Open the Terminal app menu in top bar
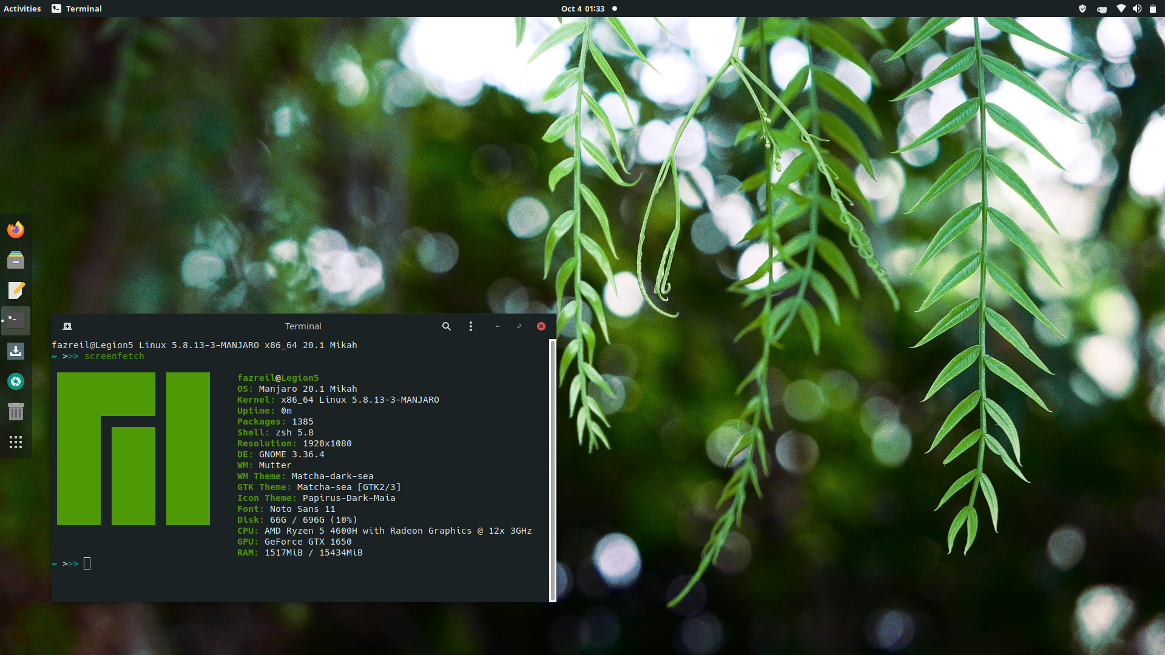Image resolution: width=1165 pixels, height=655 pixels. pyautogui.click(x=77, y=8)
